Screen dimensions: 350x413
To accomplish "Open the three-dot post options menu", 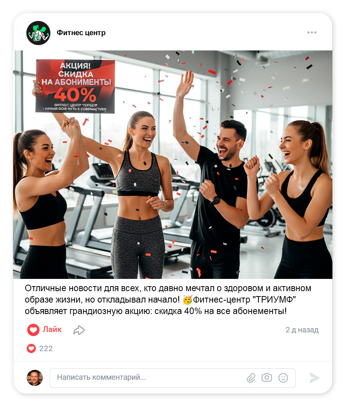I will point(311,32).
